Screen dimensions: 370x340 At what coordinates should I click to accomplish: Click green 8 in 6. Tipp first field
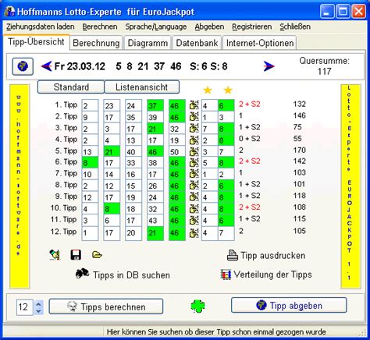tap(90, 163)
